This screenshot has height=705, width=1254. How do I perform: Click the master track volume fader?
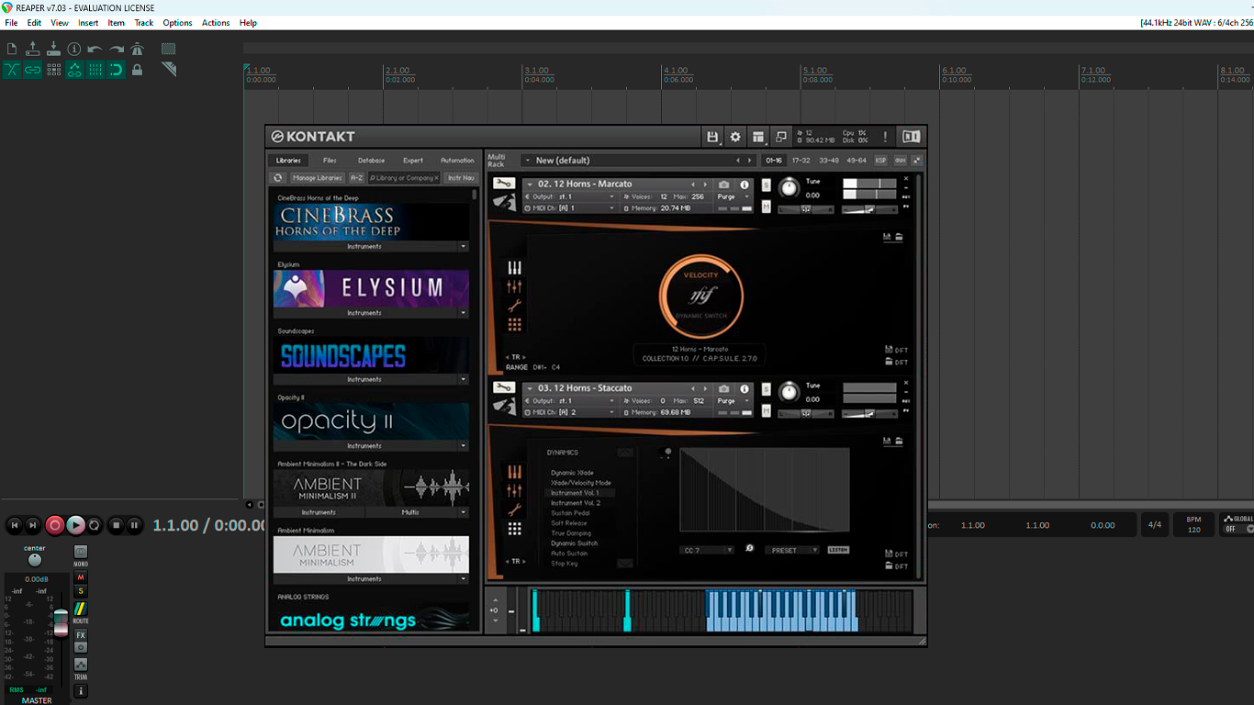[x=61, y=621]
